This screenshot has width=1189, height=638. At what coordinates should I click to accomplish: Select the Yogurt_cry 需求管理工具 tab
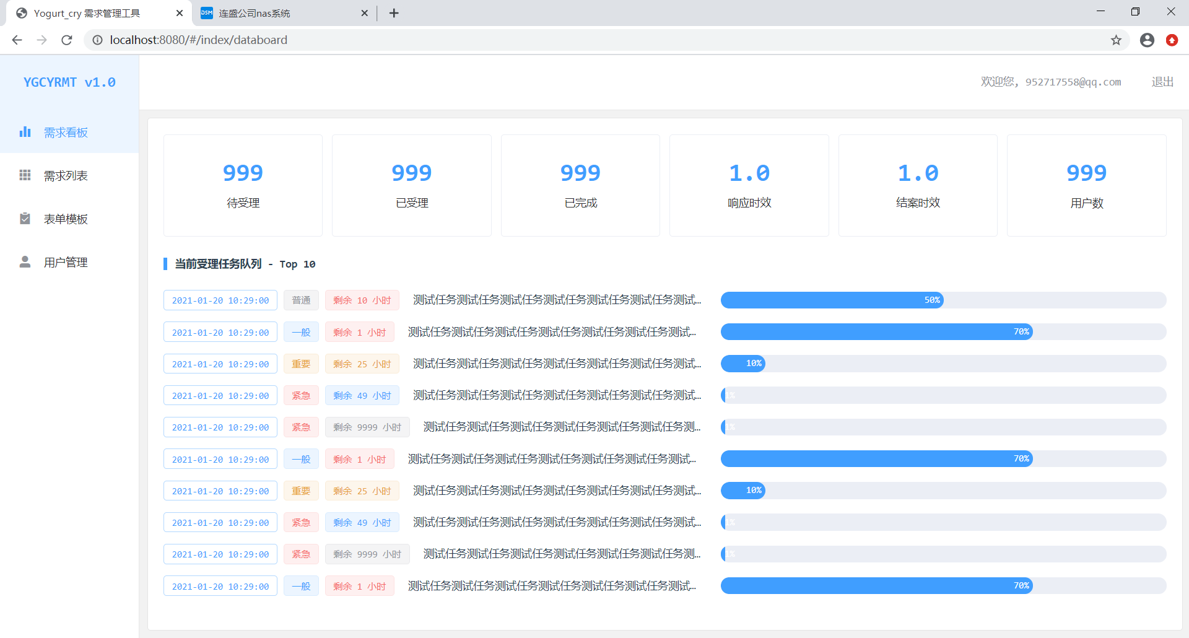point(99,13)
